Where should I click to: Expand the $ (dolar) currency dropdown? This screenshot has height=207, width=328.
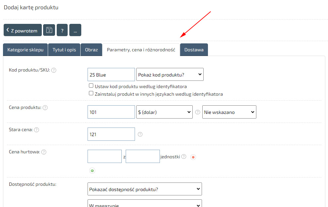(x=164, y=112)
